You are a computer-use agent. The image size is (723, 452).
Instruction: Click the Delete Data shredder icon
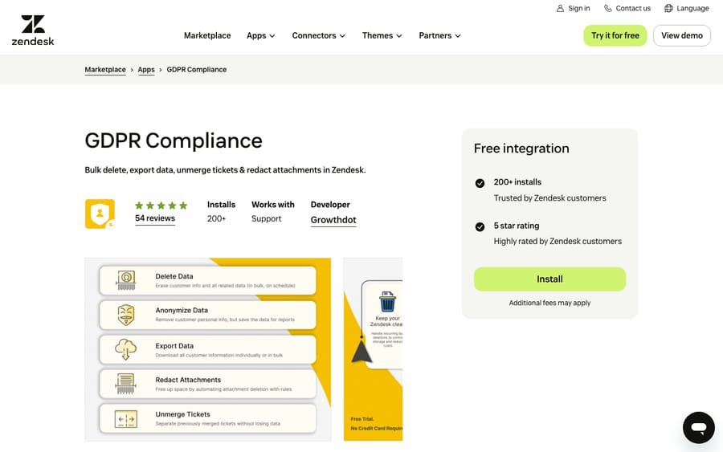tap(126, 280)
